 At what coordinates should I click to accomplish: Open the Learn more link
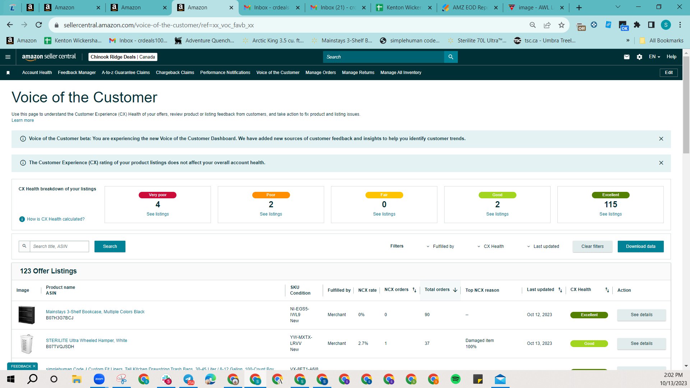(23, 120)
